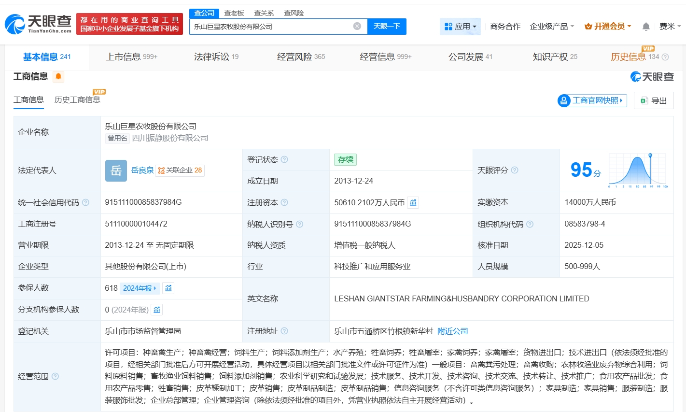Viewport: 686px width, 412px height.
Task: Open legal representative 岳良泉 profile
Action: pyautogui.click(x=142, y=170)
